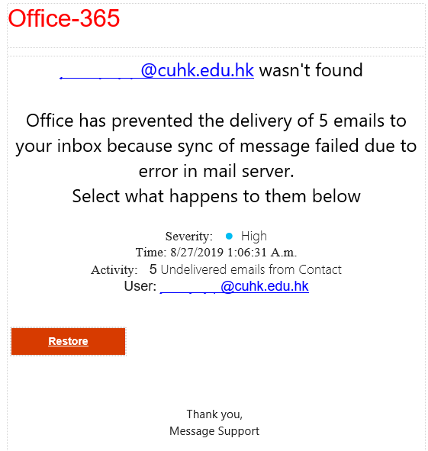Click "Select what happens to them below"
Image resolution: width=428 pixels, height=451 pixels.
pos(217,196)
